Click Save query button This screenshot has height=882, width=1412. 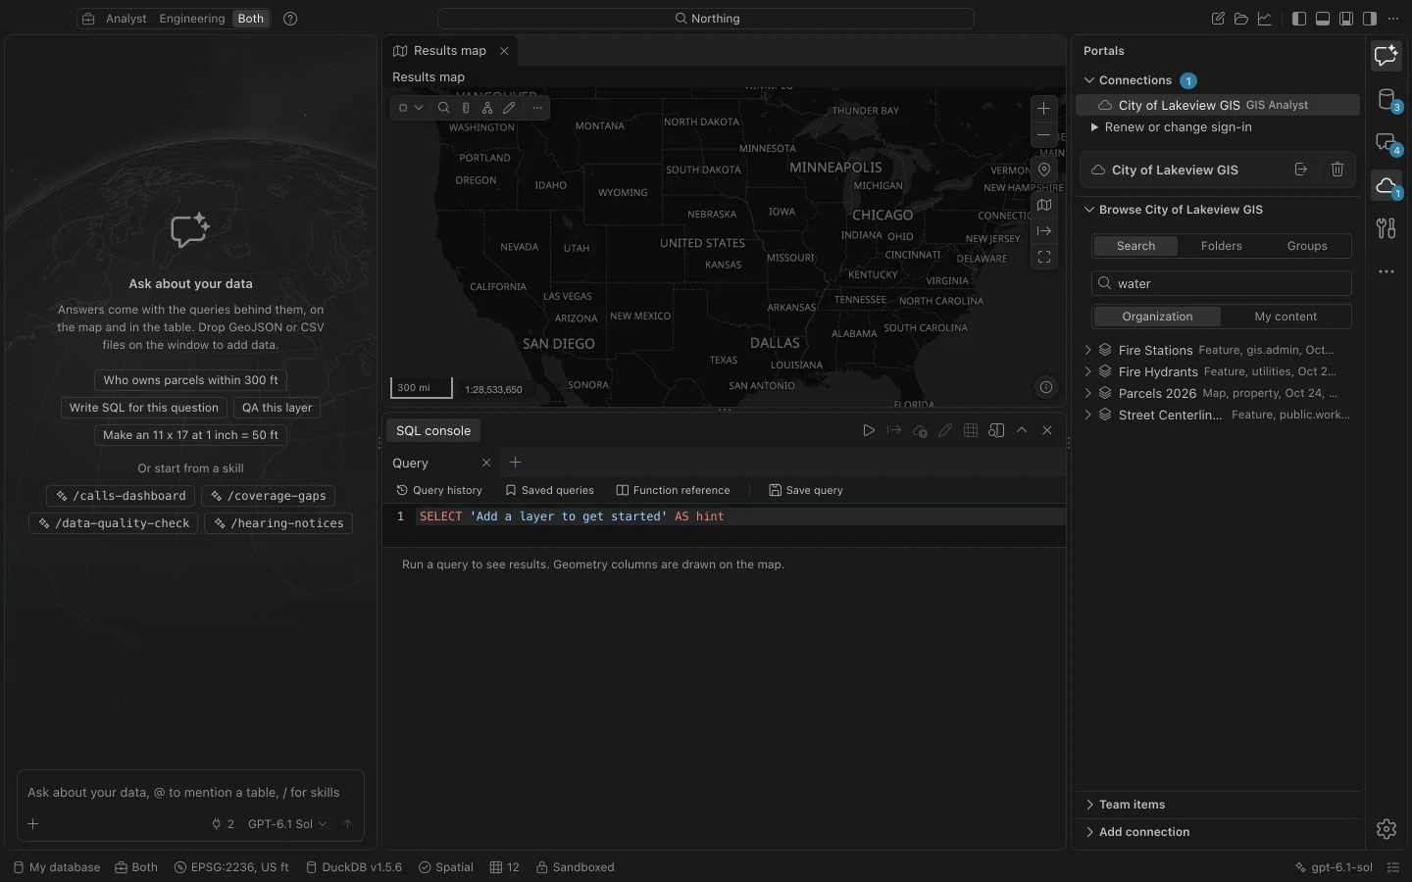pyautogui.click(x=806, y=490)
